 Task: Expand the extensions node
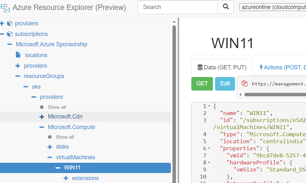click(66, 178)
